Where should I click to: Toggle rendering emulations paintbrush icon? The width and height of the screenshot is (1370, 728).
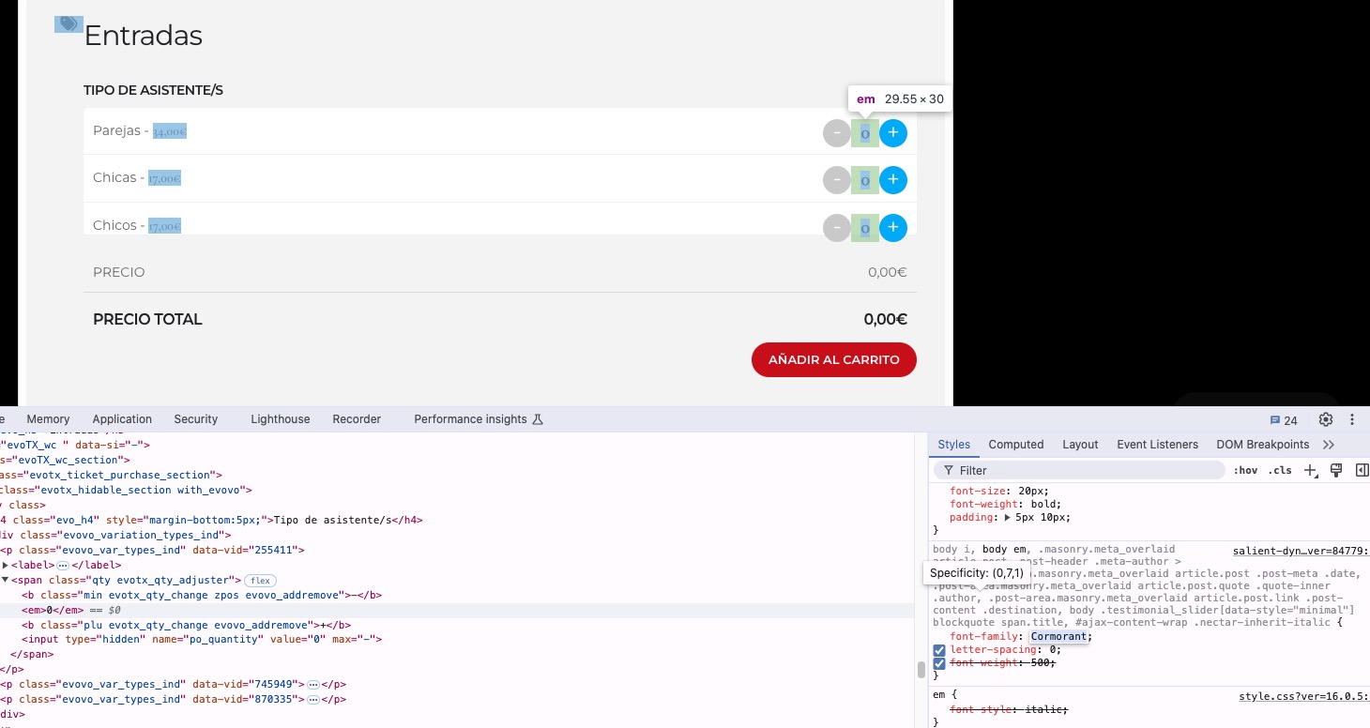(1337, 470)
